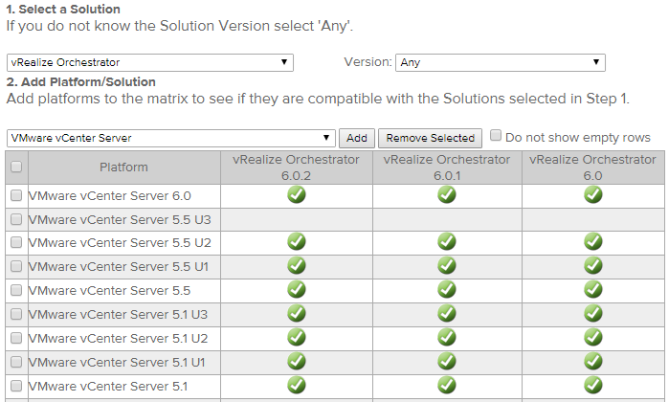Screen dimensions: 668x402
Task: Click the 6.0.2 checkmark for vCenter Server 5.1
Action: 297,385
